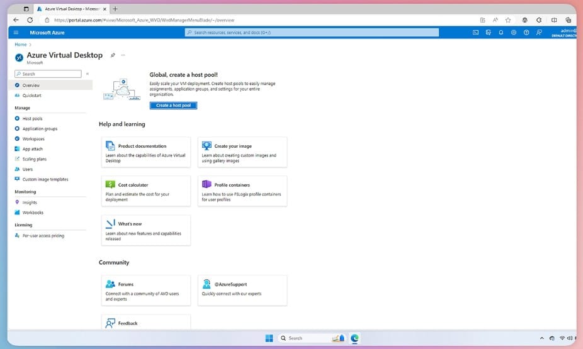
Task: Close the Azure Virtual Desktop browser tab
Action: 105,9
